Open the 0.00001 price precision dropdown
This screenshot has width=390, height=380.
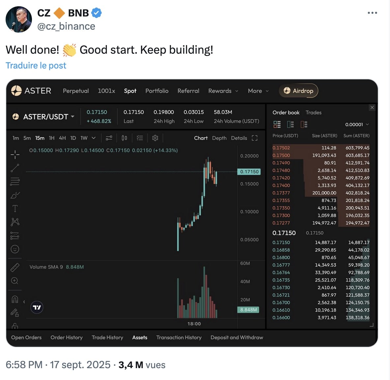(357, 124)
